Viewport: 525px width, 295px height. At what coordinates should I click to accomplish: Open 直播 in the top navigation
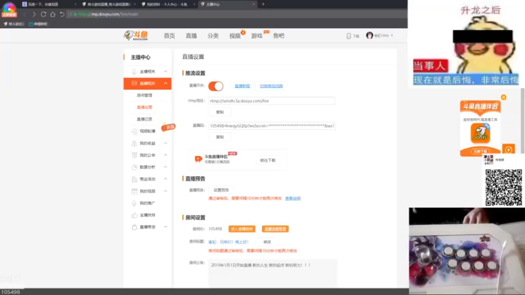click(x=191, y=36)
